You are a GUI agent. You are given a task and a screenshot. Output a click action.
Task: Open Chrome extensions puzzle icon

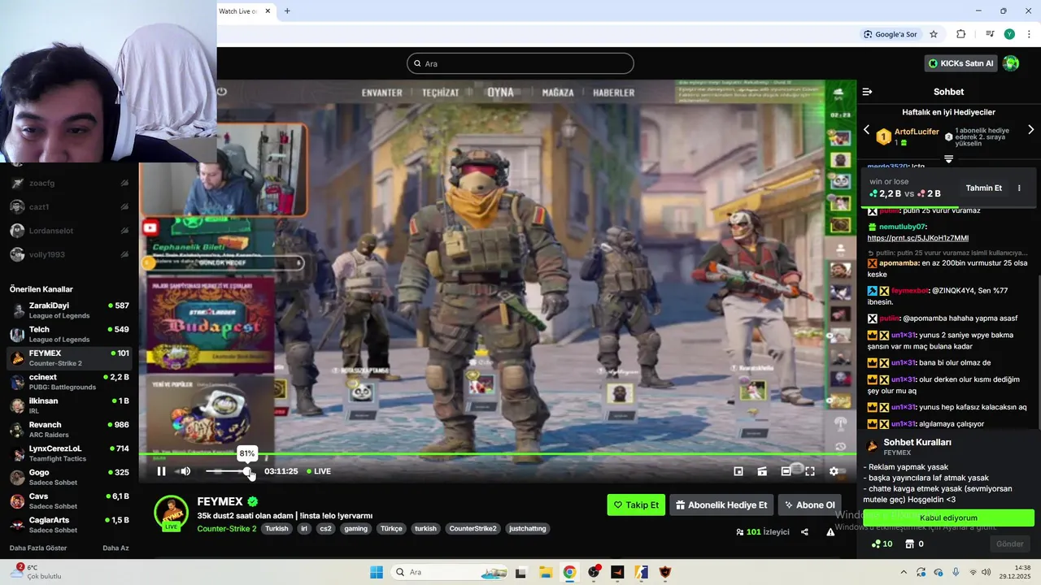(961, 34)
